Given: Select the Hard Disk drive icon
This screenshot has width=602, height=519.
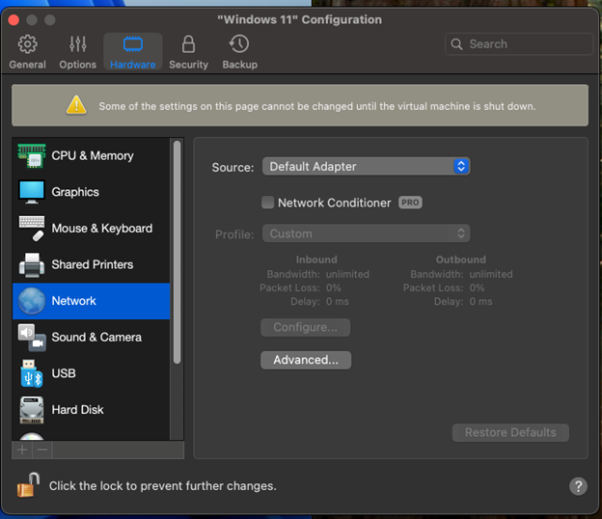Looking at the screenshot, I should pos(32,410).
